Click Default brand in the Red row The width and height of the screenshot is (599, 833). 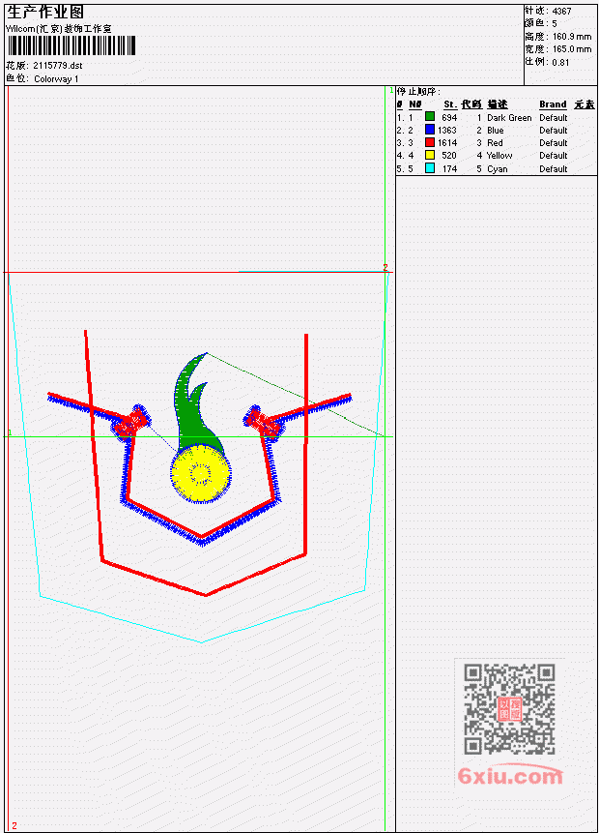tap(554, 143)
